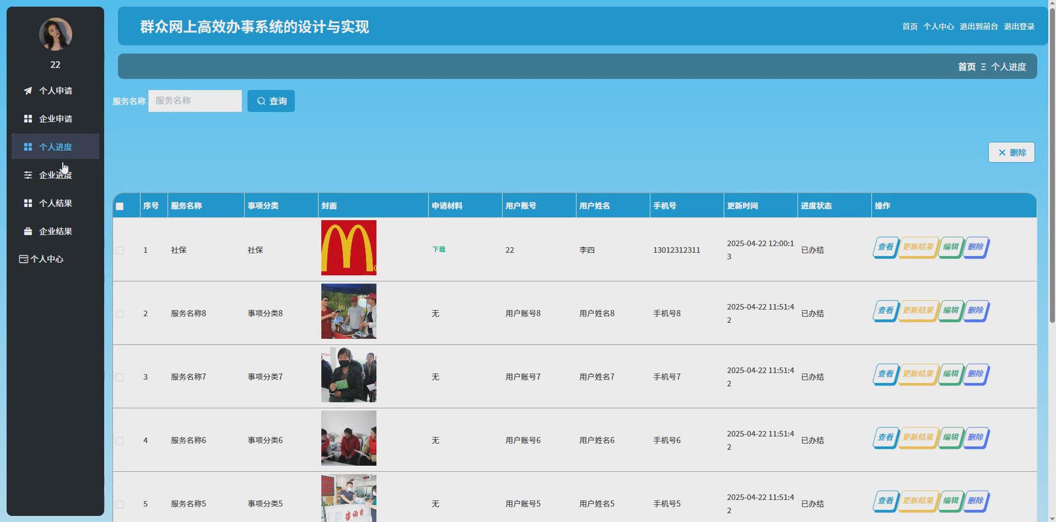
Task: Click 编辑 for the 服务名称7 row
Action: point(951,374)
